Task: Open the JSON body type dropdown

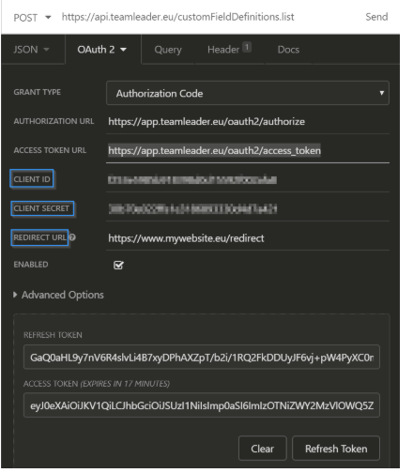Action: [x=31, y=50]
